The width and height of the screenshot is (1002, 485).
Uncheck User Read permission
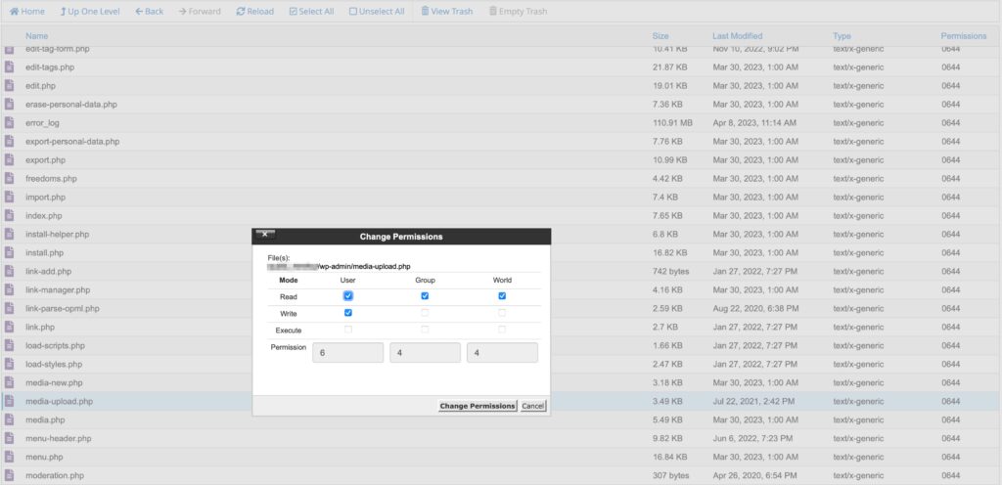348,296
